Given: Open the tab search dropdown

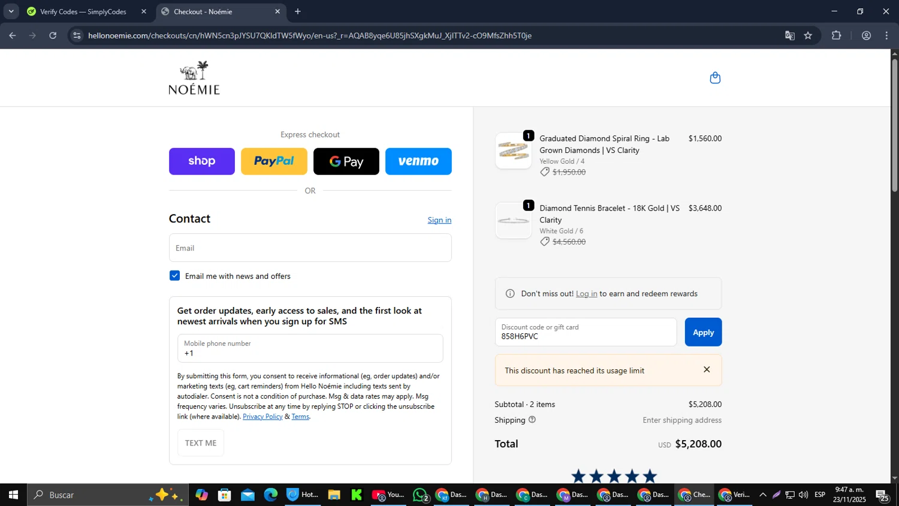Looking at the screenshot, I should coord(11,11).
